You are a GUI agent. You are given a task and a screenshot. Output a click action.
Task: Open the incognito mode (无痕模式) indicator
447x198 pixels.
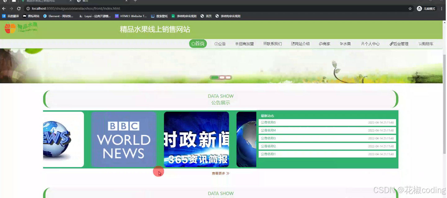pyautogui.click(x=426, y=9)
